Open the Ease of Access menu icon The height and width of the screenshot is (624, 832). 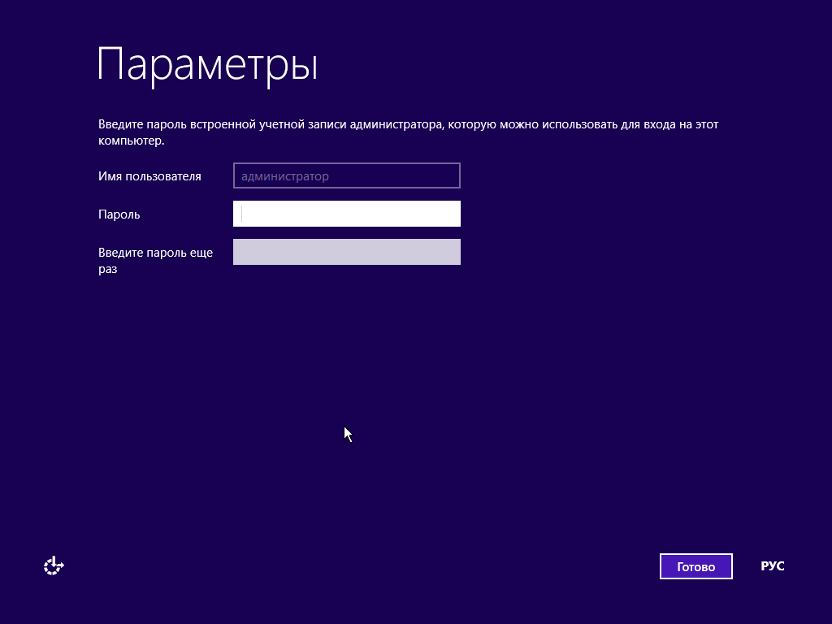click(x=54, y=566)
